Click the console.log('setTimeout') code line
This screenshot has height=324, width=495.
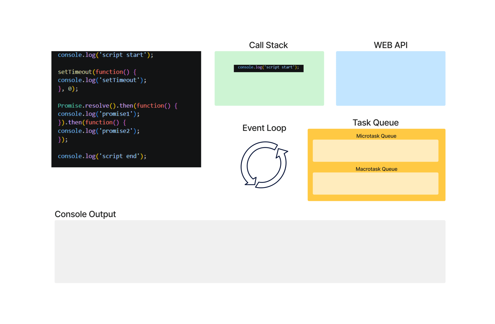[102, 80]
